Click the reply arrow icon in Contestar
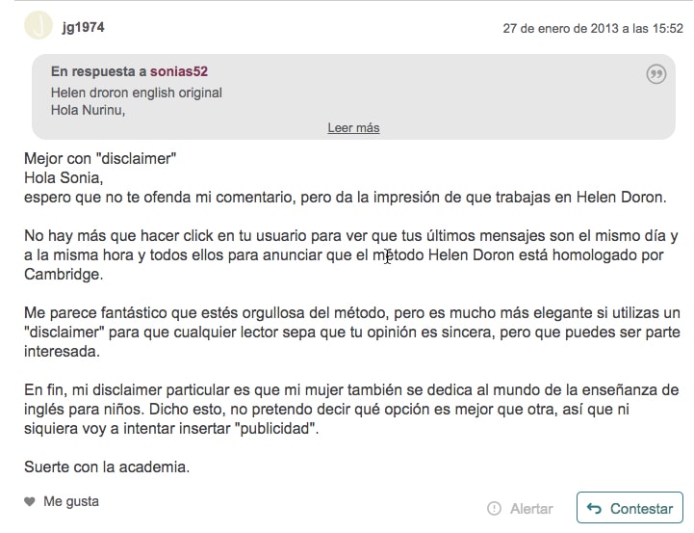Viewport: 694px width, 533px height. pos(595,508)
